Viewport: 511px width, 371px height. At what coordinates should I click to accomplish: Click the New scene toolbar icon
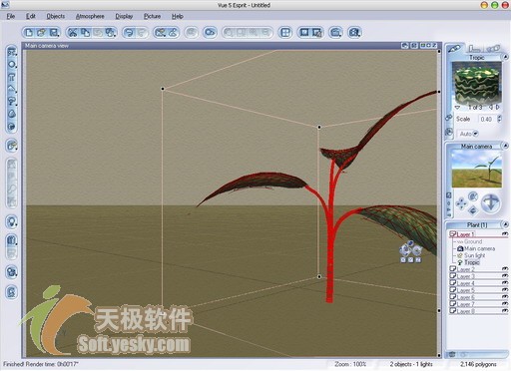click(29, 32)
